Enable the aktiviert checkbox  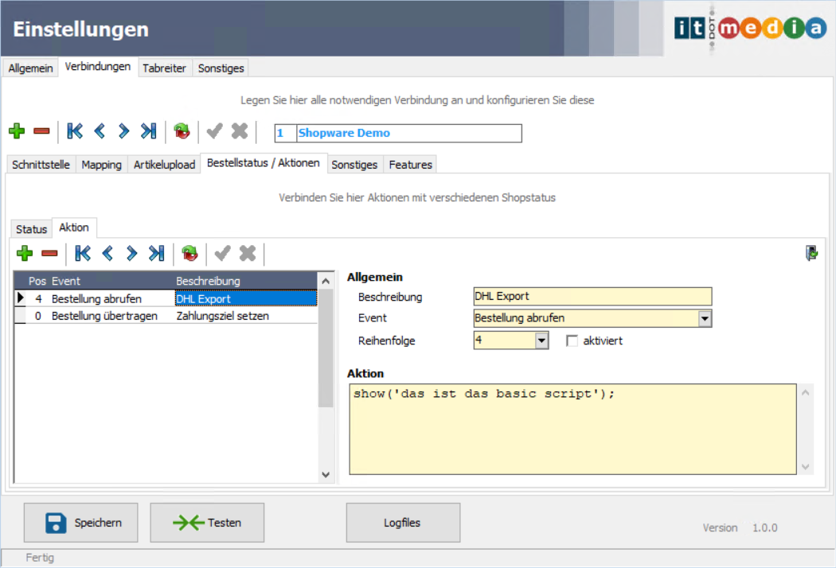point(571,340)
